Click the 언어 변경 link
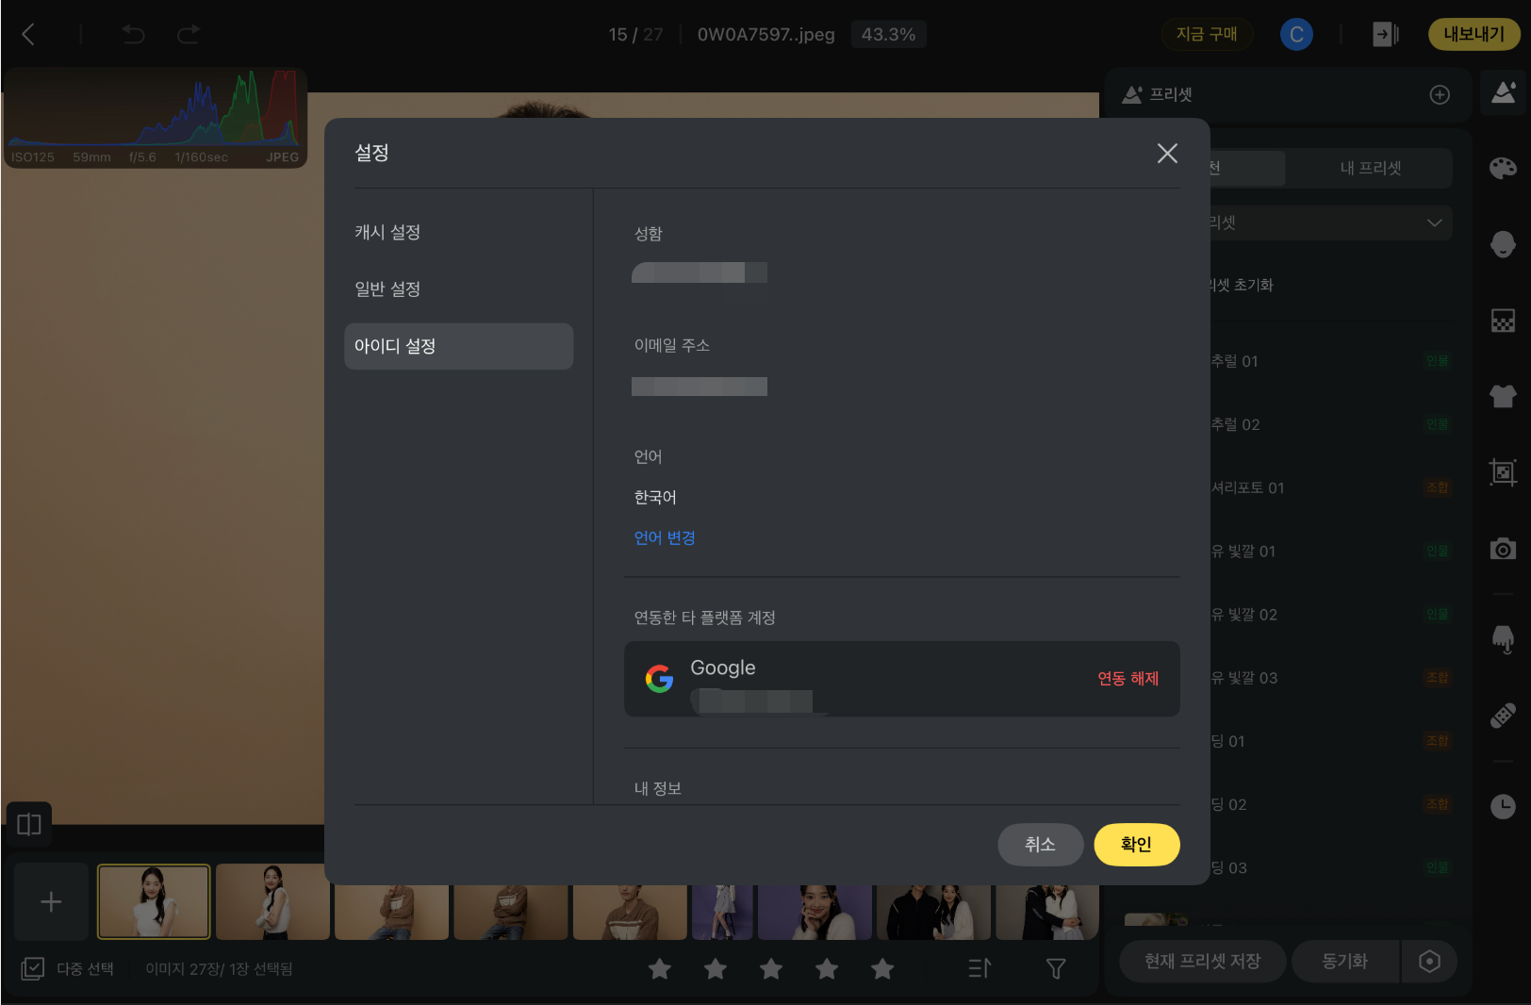The image size is (1531, 1005). pos(665,537)
